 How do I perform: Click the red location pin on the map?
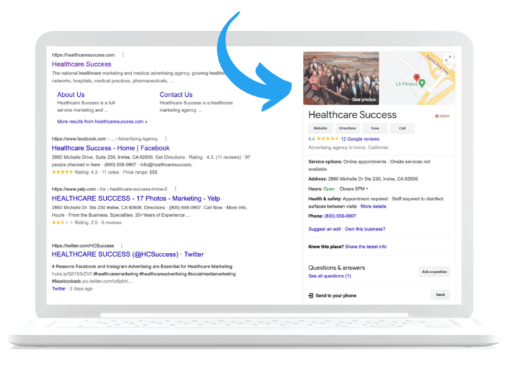click(416, 77)
